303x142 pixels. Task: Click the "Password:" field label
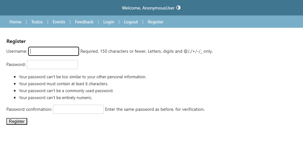16,65
